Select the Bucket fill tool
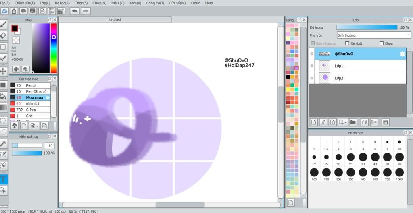The height and width of the screenshot is (213, 413). tap(3, 96)
